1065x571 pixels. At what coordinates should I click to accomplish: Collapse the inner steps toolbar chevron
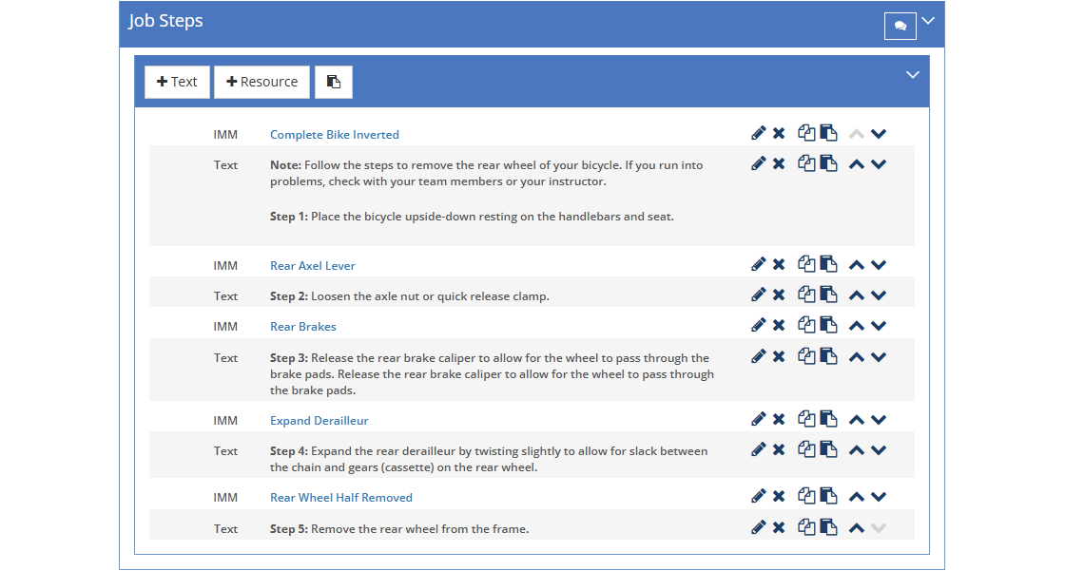coord(913,75)
